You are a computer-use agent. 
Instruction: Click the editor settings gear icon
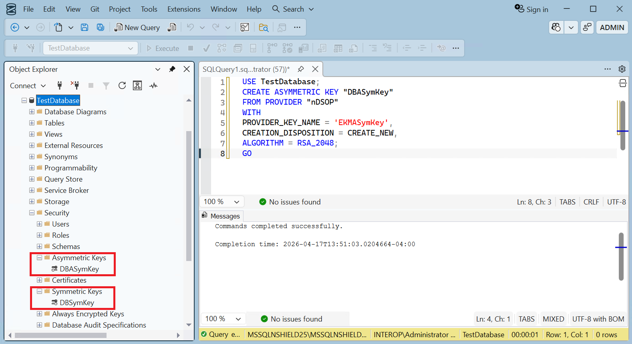coord(622,69)
